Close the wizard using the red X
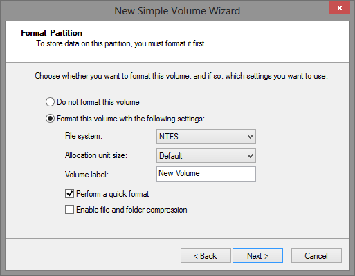The image size is (355, 276). (339, 8)
